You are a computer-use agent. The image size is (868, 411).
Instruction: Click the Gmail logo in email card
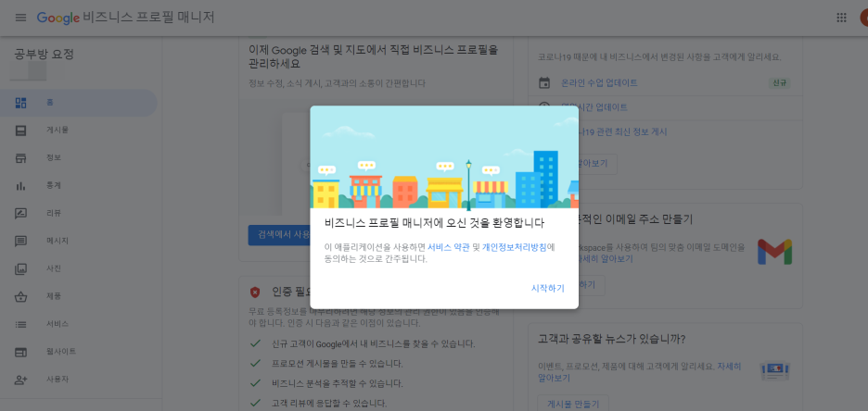pos(774,252)
